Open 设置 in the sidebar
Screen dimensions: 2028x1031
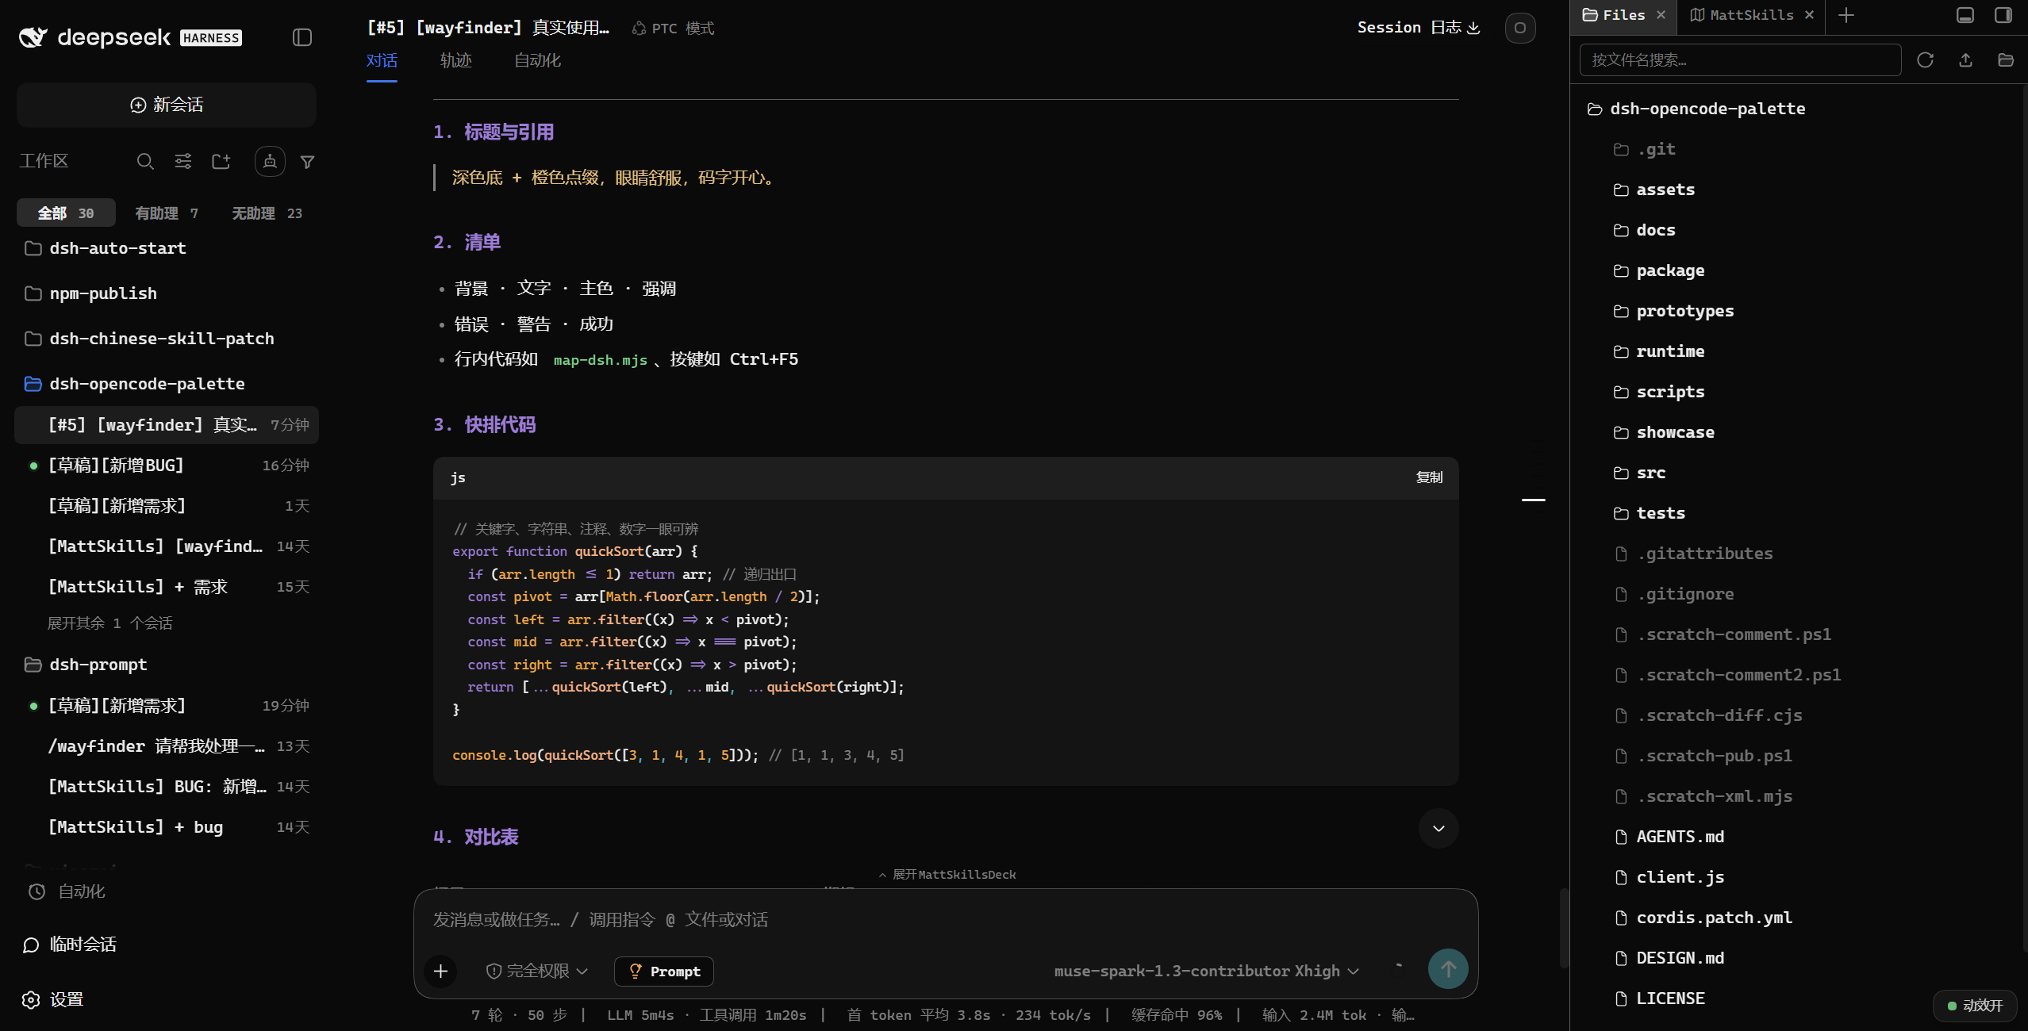pos(52,999)
